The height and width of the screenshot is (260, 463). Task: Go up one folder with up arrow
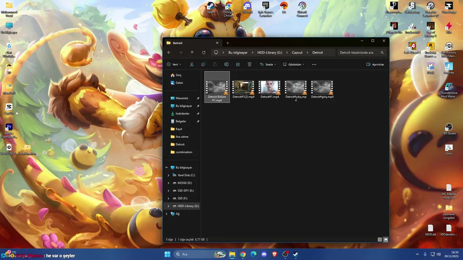(x=192, y=52)
